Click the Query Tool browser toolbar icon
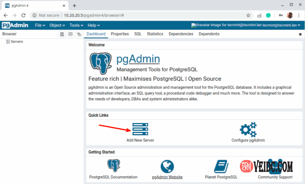Image resolution: width=305 pixels, height=184 pixels. [x=62, y=34]
